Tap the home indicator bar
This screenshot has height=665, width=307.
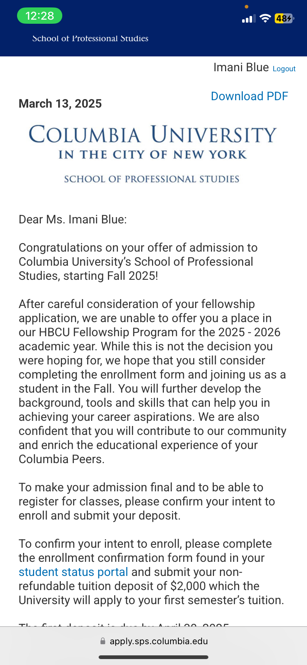click(x=153, y=657)
